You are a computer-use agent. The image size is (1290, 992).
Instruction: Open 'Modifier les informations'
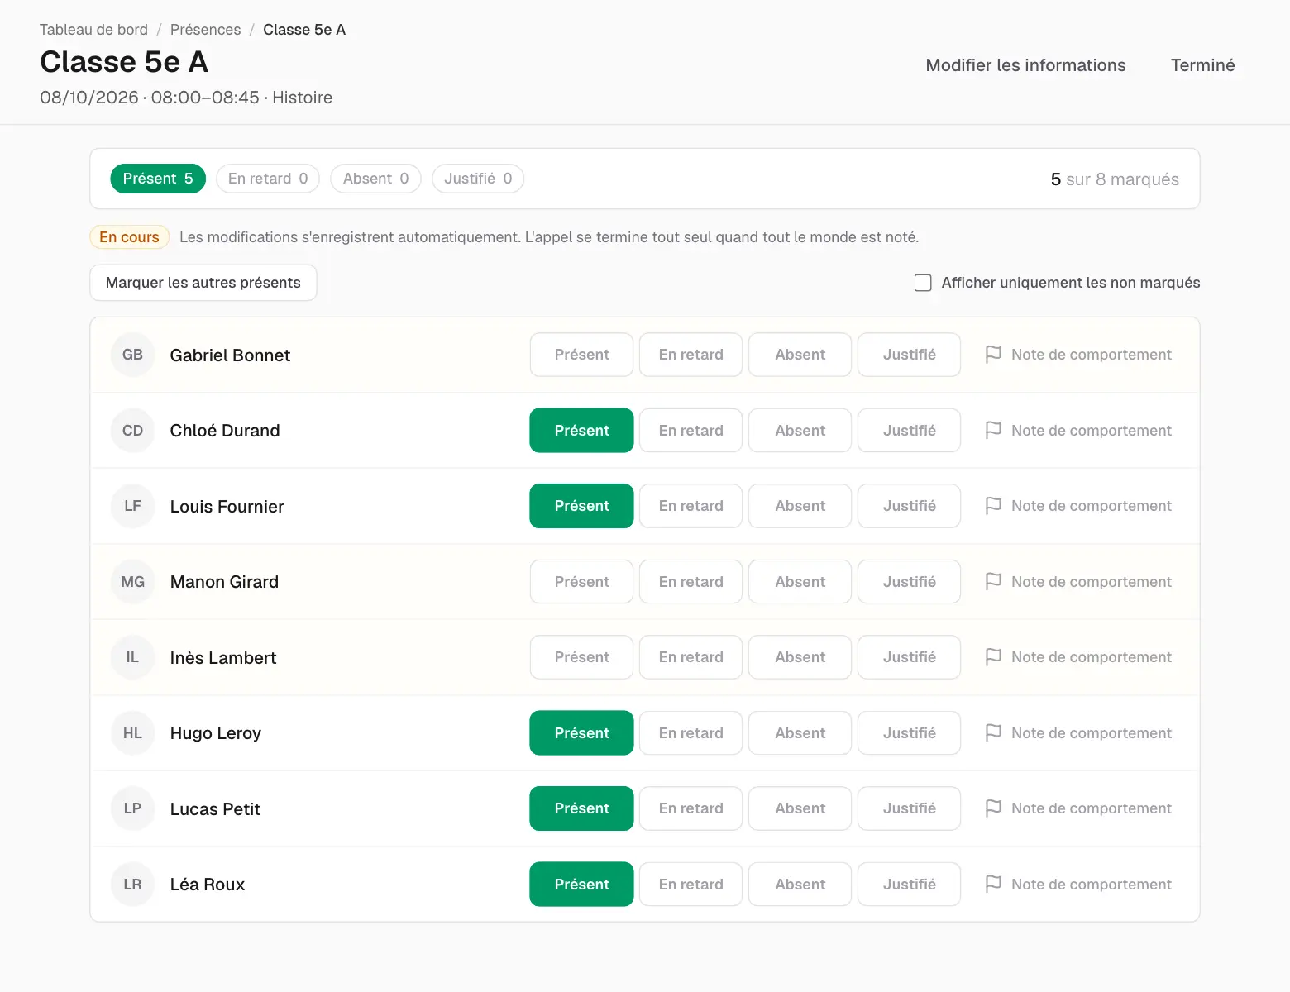pos(1025,65)
